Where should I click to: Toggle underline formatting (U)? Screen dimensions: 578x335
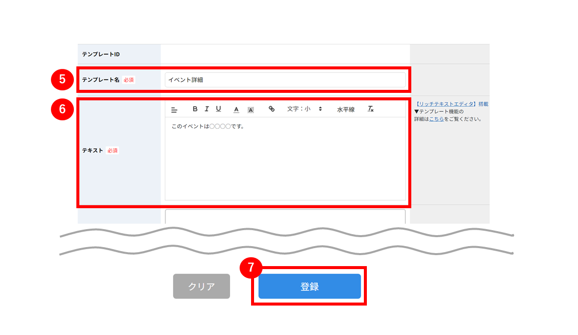pos(219,109)
